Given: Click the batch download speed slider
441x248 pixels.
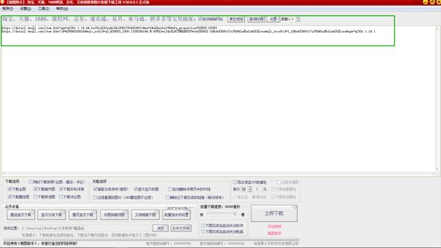Looking at the screenshot, I should pos(222,214).
